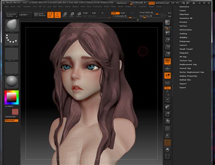Click the Xpose icon at shelf bottom
This screenshot has width=215, height=165.
[167, 156]
